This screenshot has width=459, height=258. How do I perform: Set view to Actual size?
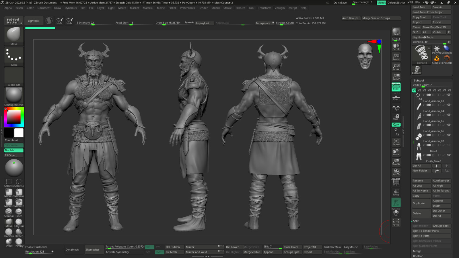(396, 67)
